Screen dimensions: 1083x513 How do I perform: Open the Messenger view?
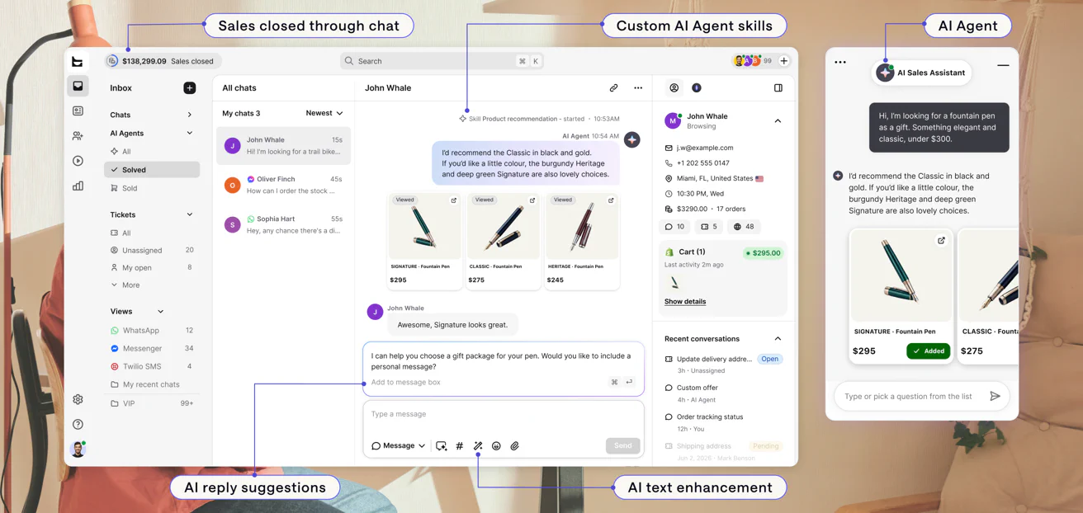pos(152,348)
